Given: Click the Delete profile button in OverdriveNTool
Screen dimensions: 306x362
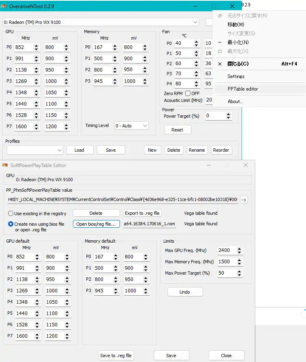Looking at the screenshot, I should click(174, 150).
